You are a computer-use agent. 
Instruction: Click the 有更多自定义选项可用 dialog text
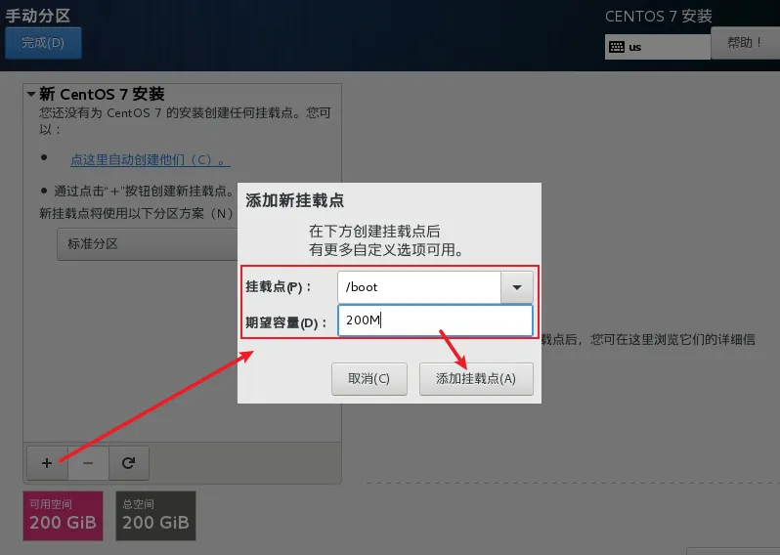pyautogui.click(x=386, y=249)
